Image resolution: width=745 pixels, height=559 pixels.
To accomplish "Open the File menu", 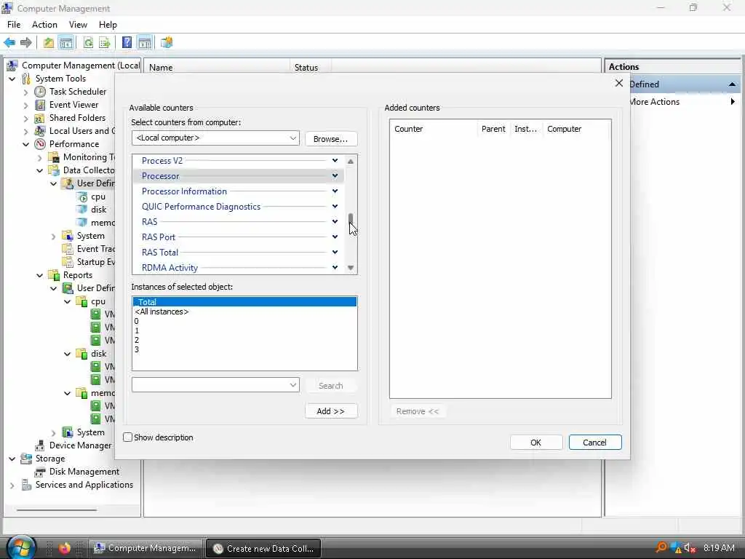I will tap(14, 25).
